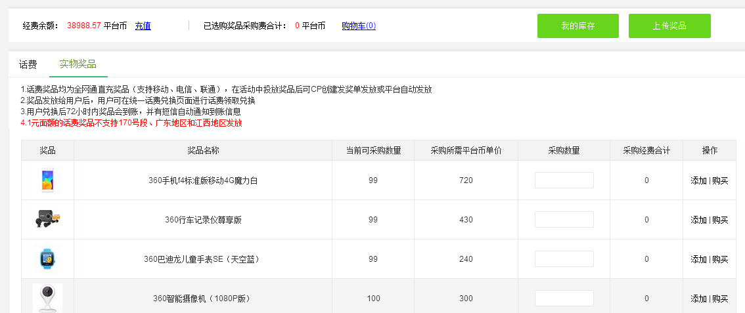Click the 操作 column header
Image resolution: width=745 pixels, height=313 pixels.
coord(710,151)
